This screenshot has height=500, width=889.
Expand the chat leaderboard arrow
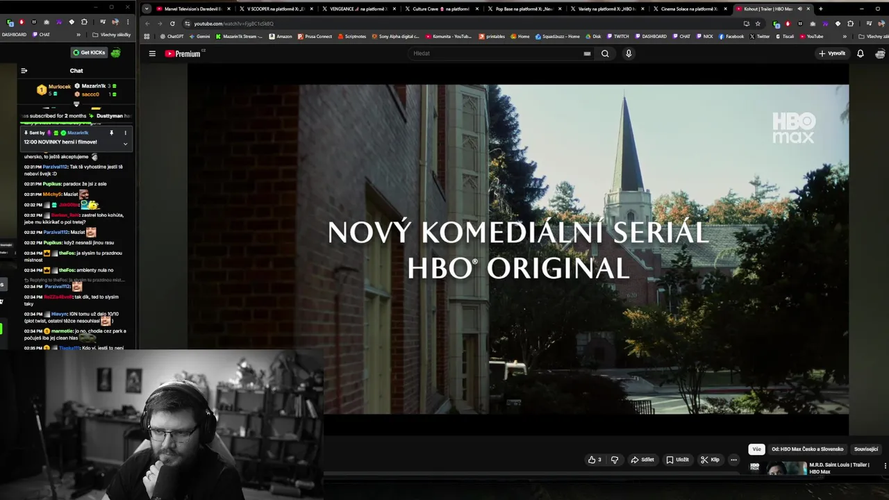[x=76, y=104]
